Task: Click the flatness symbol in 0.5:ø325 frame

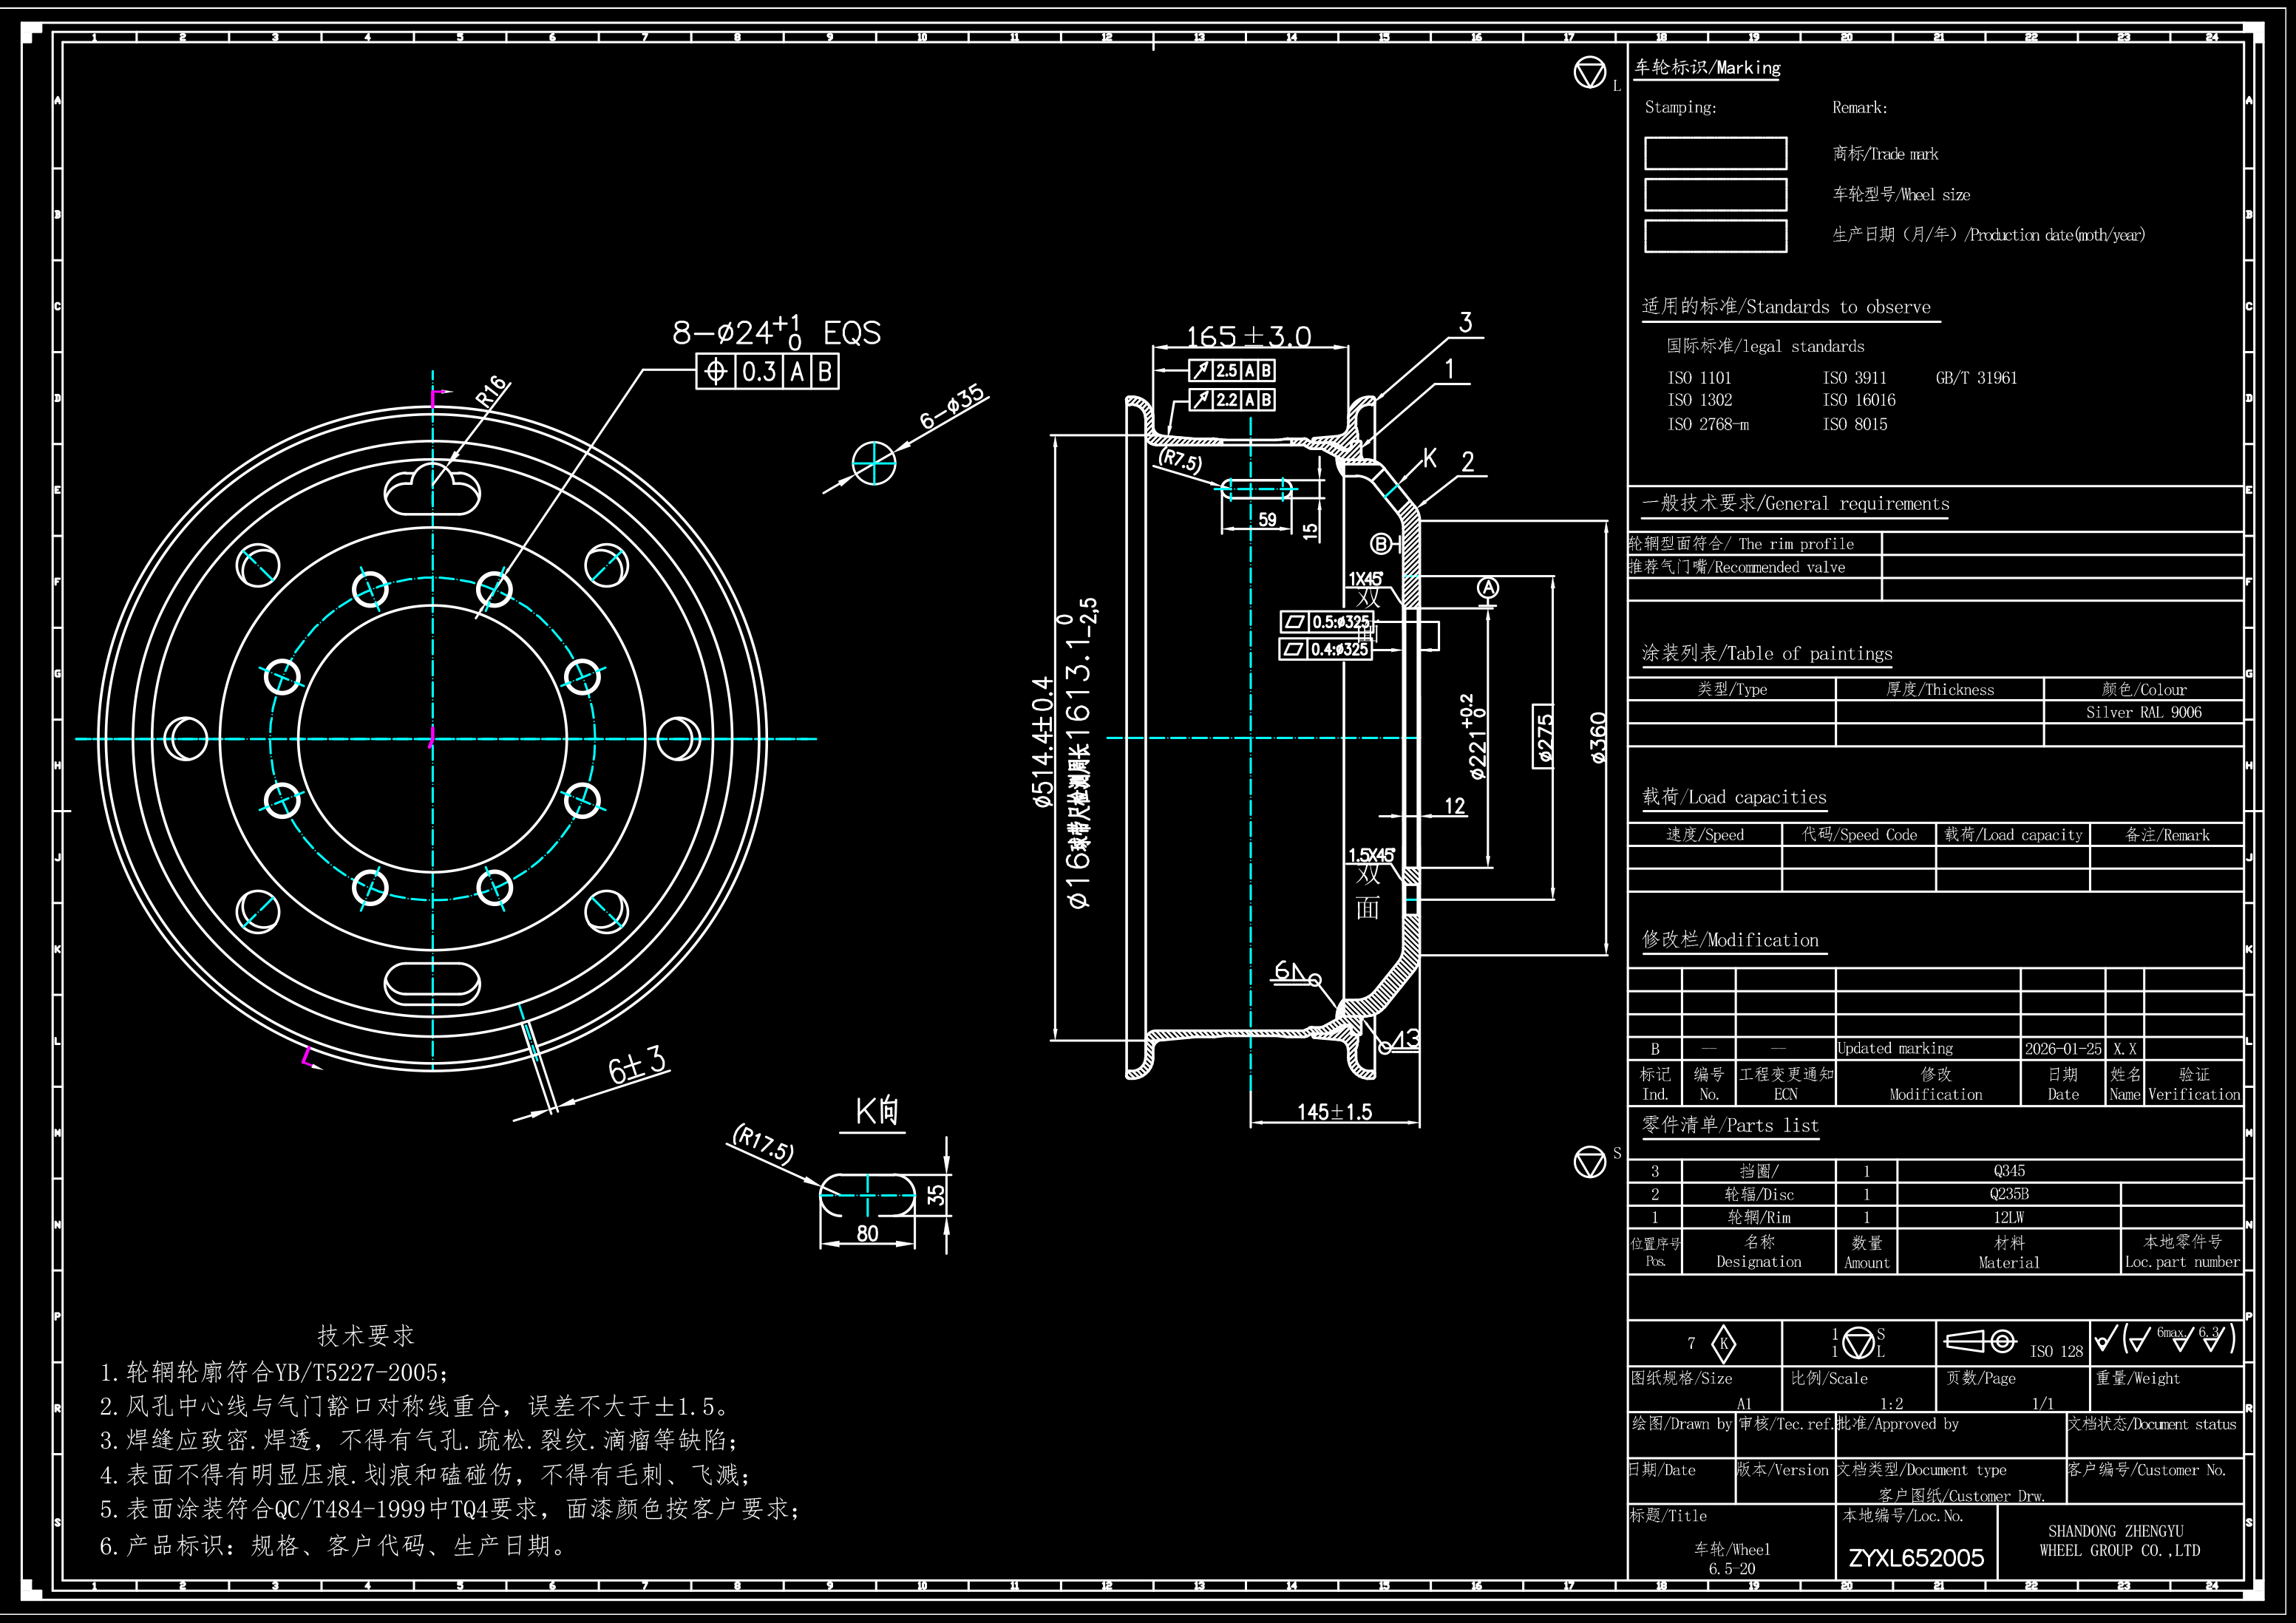Action: (x=1294, y=622)
